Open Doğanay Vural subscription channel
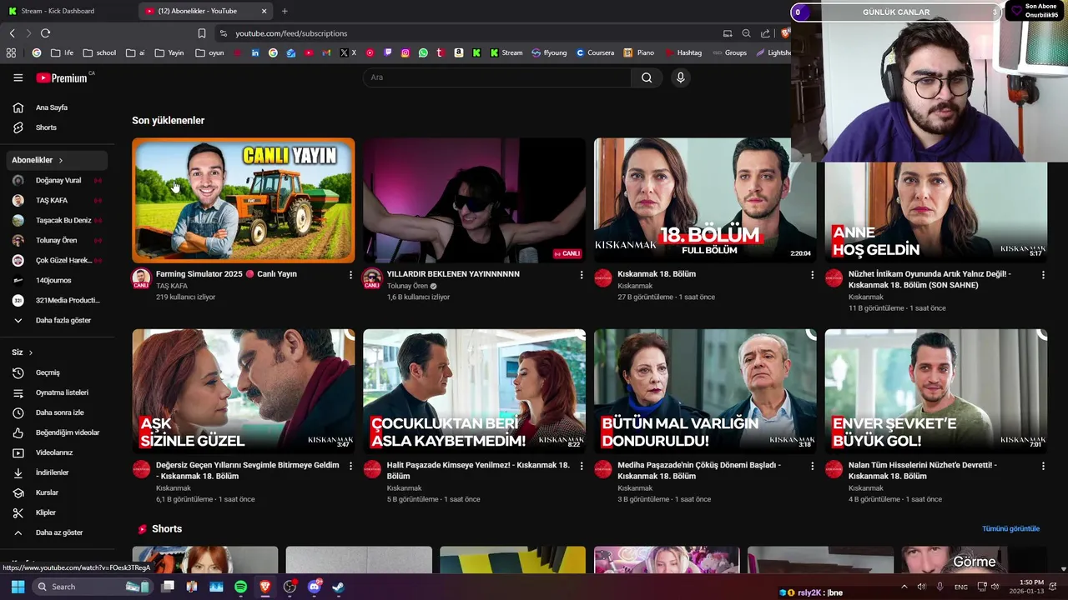This screenshot has width=1068, height=600. pyautogui.click(x=58, y=180)
